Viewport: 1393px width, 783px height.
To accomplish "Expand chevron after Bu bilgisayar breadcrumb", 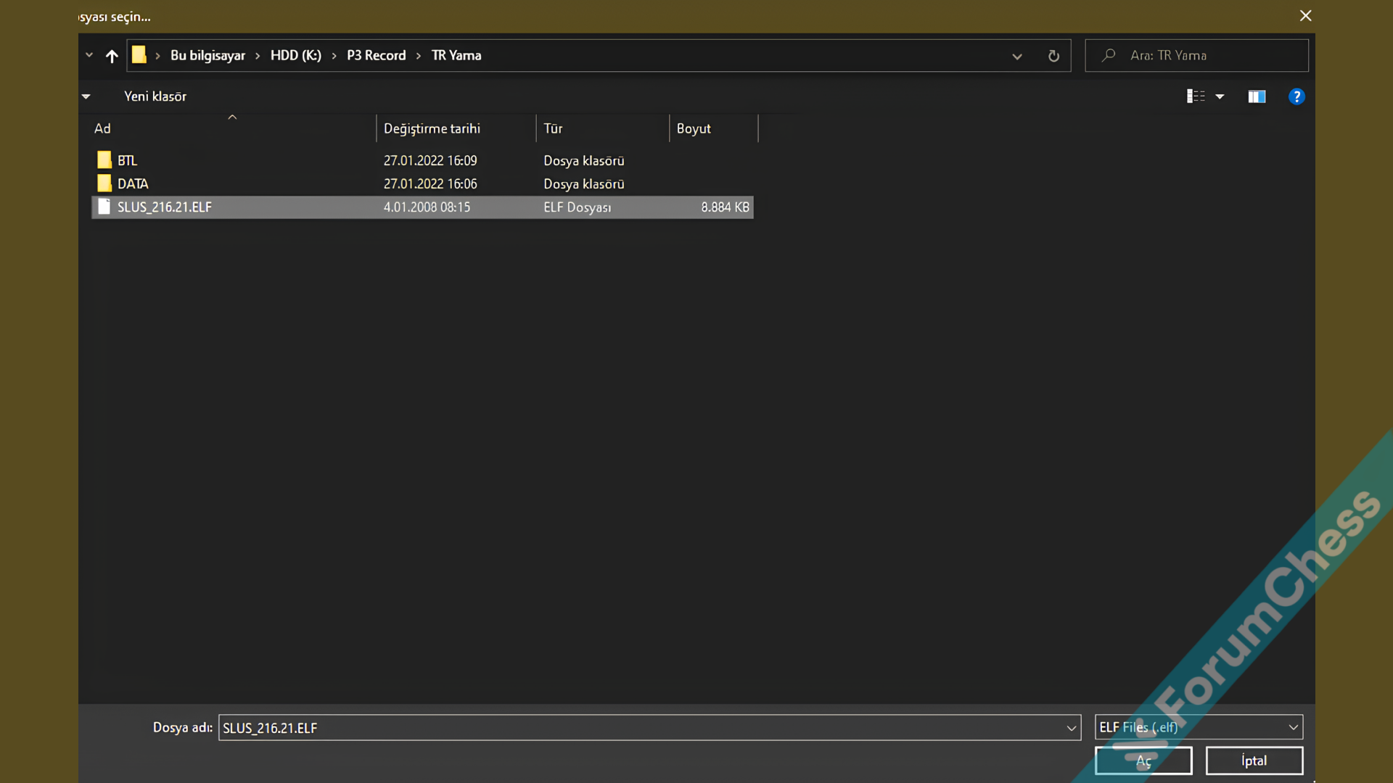I will coord(258,56).
